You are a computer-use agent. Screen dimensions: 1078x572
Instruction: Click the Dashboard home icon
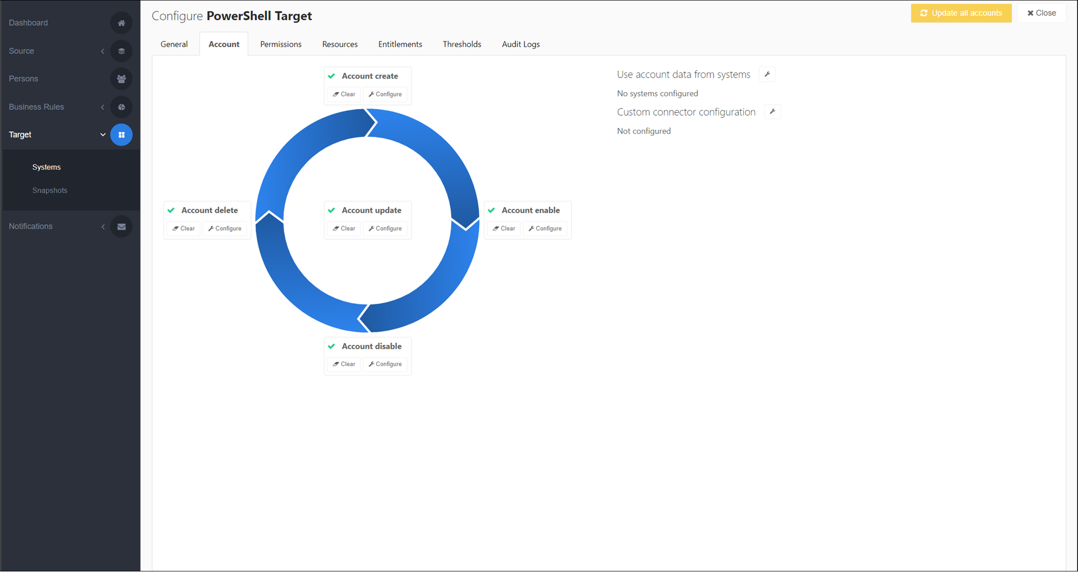[121, 23]
